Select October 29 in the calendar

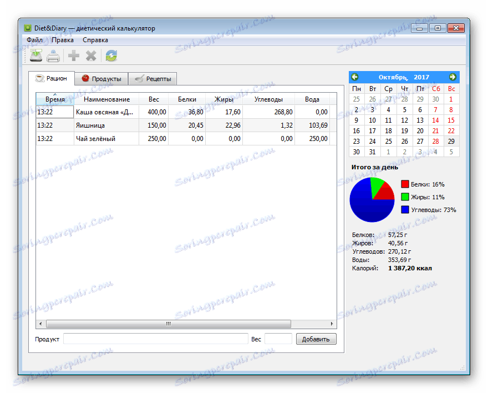(451, 142)
